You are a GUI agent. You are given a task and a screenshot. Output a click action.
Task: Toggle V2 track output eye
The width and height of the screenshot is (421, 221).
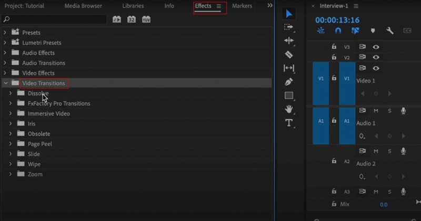(x=376, y=57)
